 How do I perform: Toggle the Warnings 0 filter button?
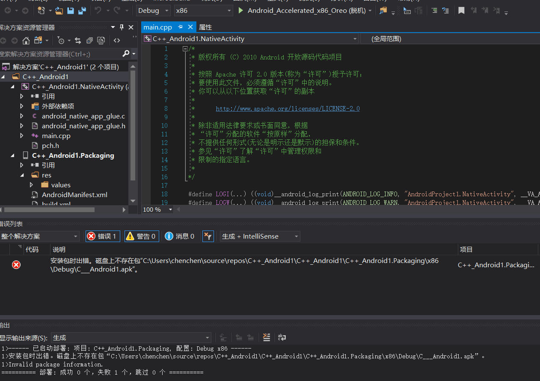pos(142,236)
